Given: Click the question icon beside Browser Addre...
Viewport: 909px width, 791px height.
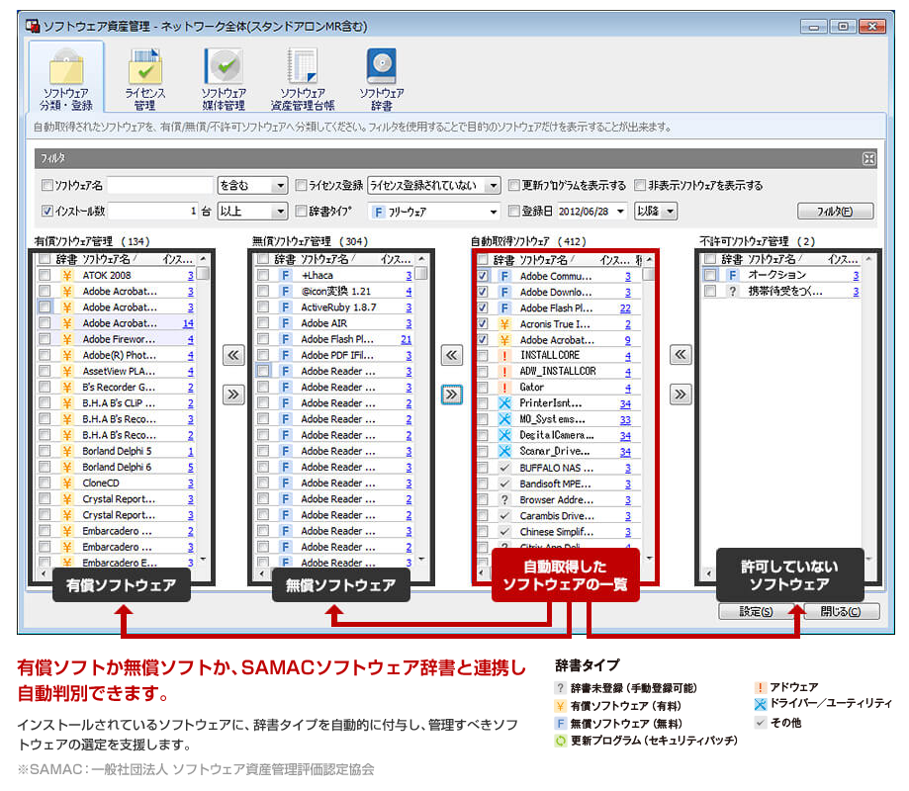Looking at the screenshot, I should (x=504, y=499).
